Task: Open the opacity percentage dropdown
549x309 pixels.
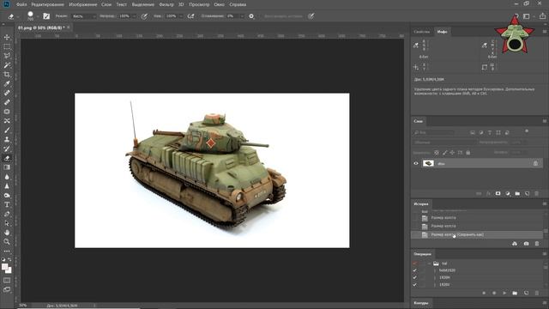Action: coord(134,16)
